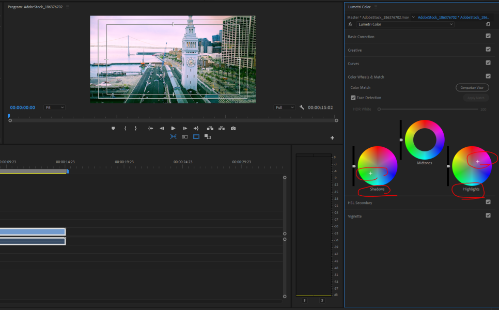Select the dark blue audio clip in timeline
Image resolution: width=499 pixels, height=310 pixels.
tap(33, 241)
